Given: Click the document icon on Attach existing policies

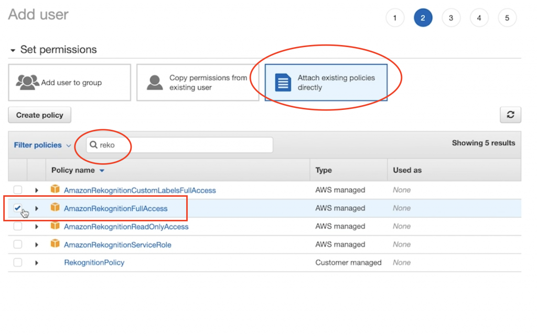Looking at the screenshot, I should 283,82.
